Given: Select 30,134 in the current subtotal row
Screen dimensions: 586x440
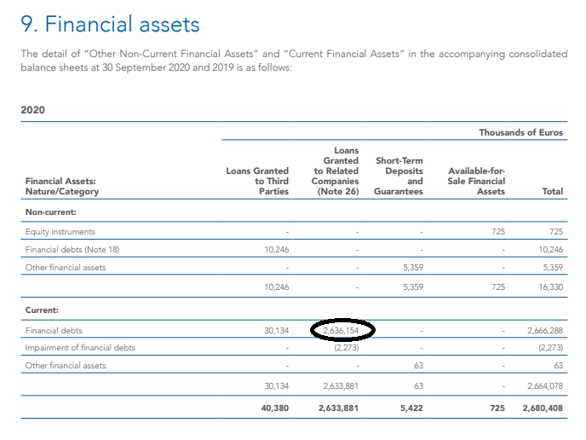Looking at the screenshot, I should [277, 385].
